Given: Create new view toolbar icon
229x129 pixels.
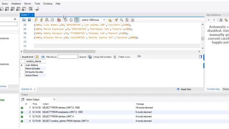Looking at the screenshot, I should 13,9.
